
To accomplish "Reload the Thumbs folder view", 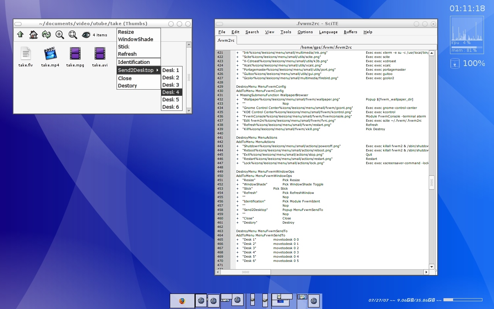I will pos(46,35).
